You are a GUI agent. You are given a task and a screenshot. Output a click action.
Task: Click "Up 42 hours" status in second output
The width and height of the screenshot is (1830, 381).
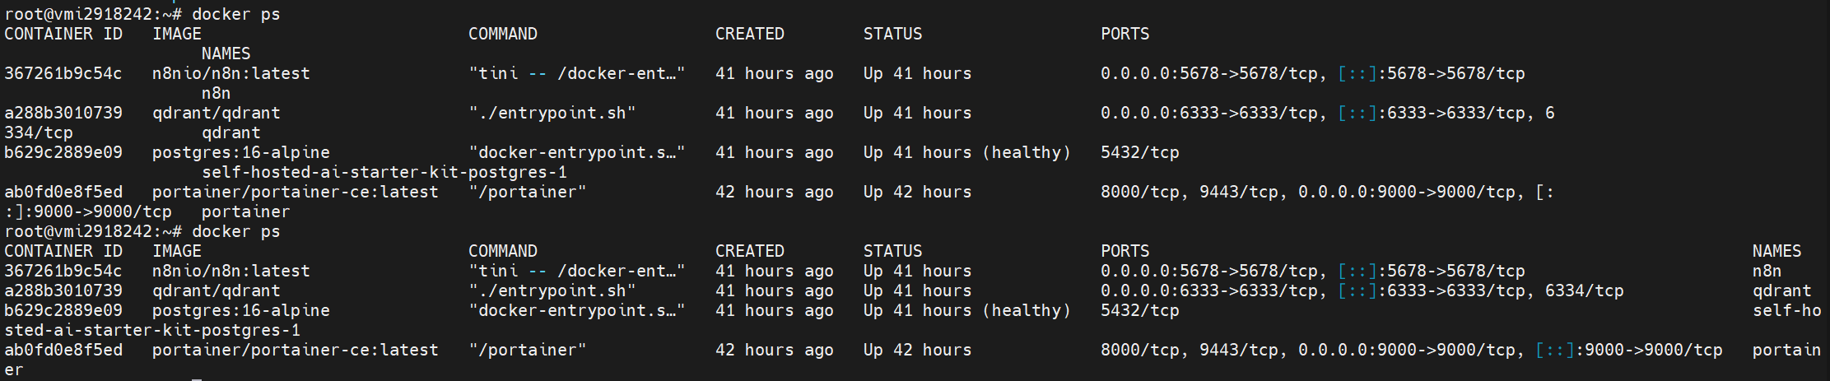click(917, 350)
